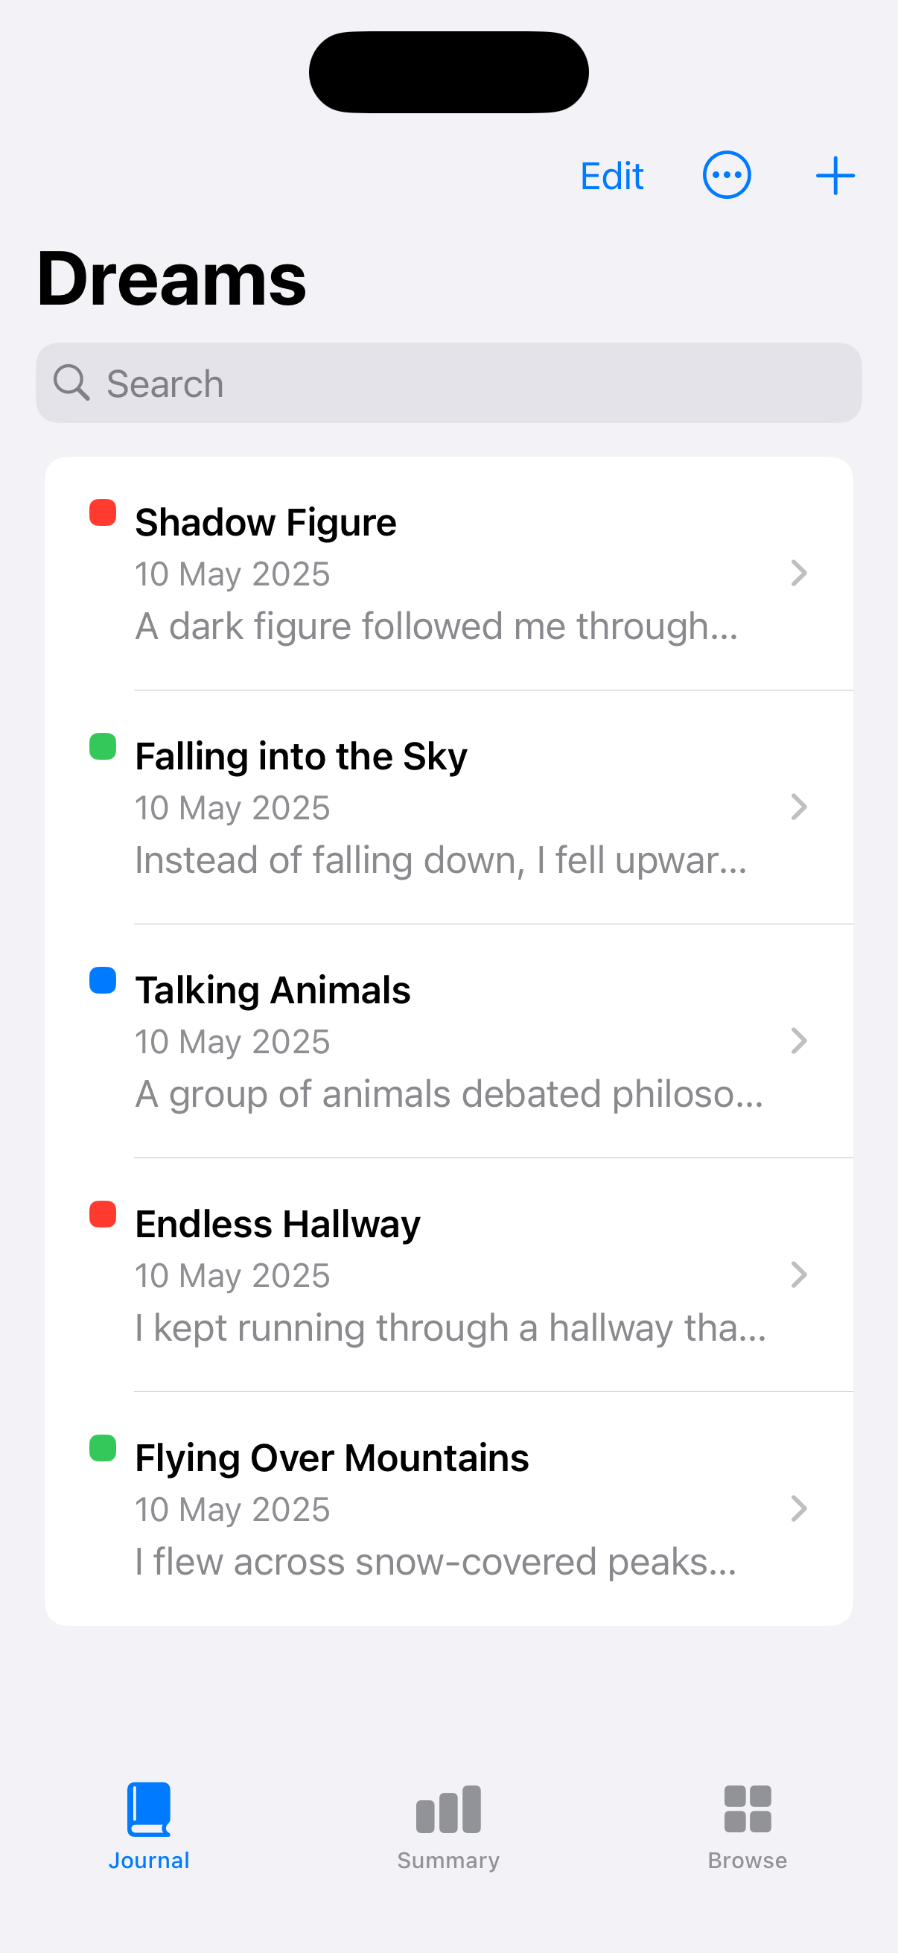Open the more options ellipsis menu
This screenshot has height=1953, width=898.
[x=726, y=176]
